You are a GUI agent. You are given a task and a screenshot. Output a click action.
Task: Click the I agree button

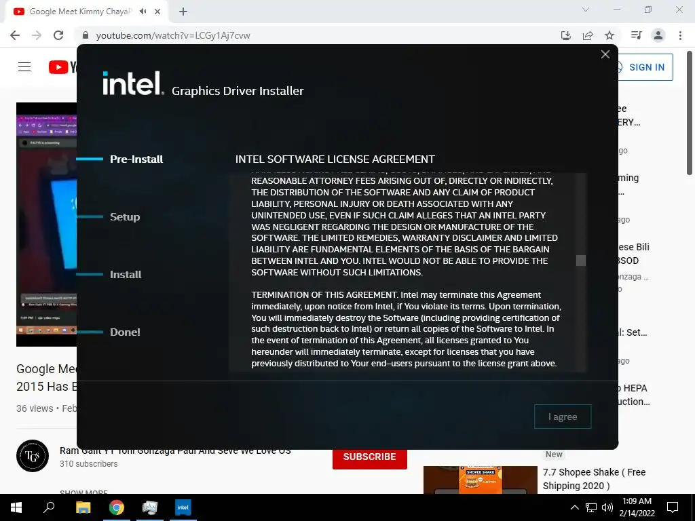click(563, 417)
